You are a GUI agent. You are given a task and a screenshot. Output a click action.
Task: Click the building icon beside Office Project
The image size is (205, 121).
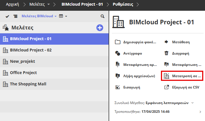5,73
